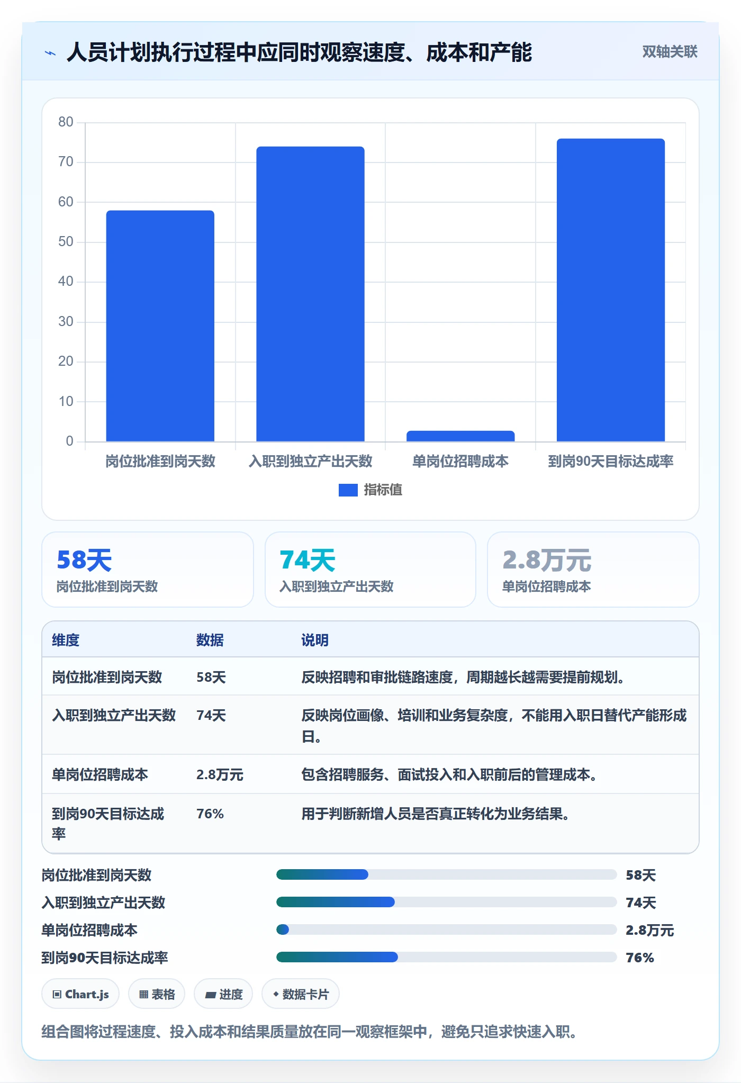The width and height of the screenshot is (741, 1083).
Task: Select the 到岗90天目标达成率 bar in the chart
Action: click(x=611, y=290)
